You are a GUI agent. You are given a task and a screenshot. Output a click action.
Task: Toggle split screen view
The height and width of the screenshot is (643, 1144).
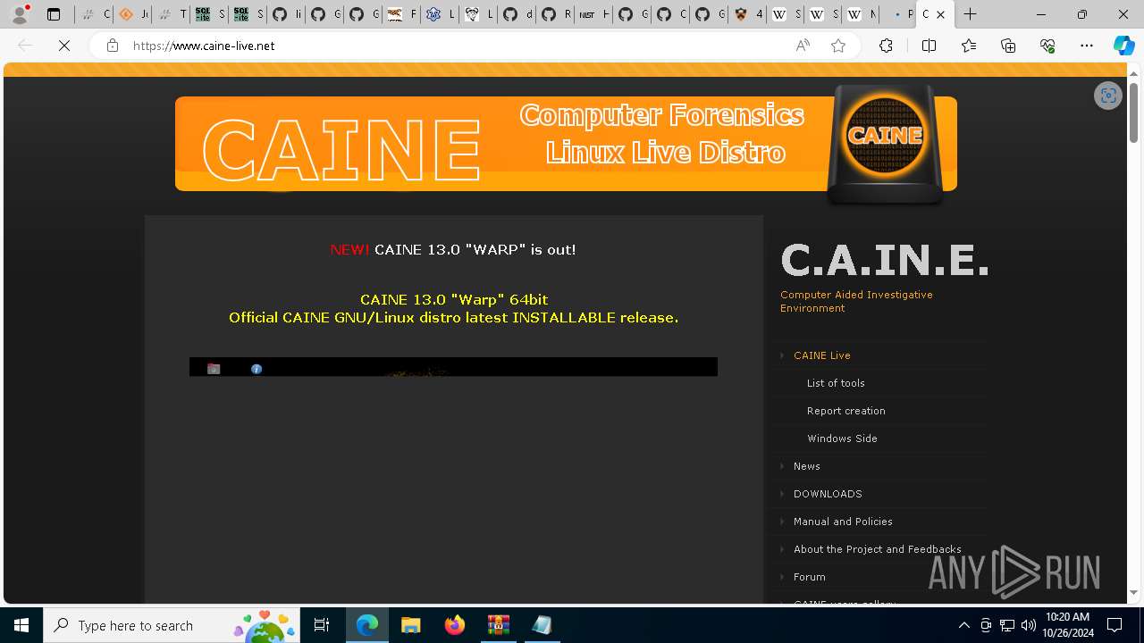click(x=929, y=46)
